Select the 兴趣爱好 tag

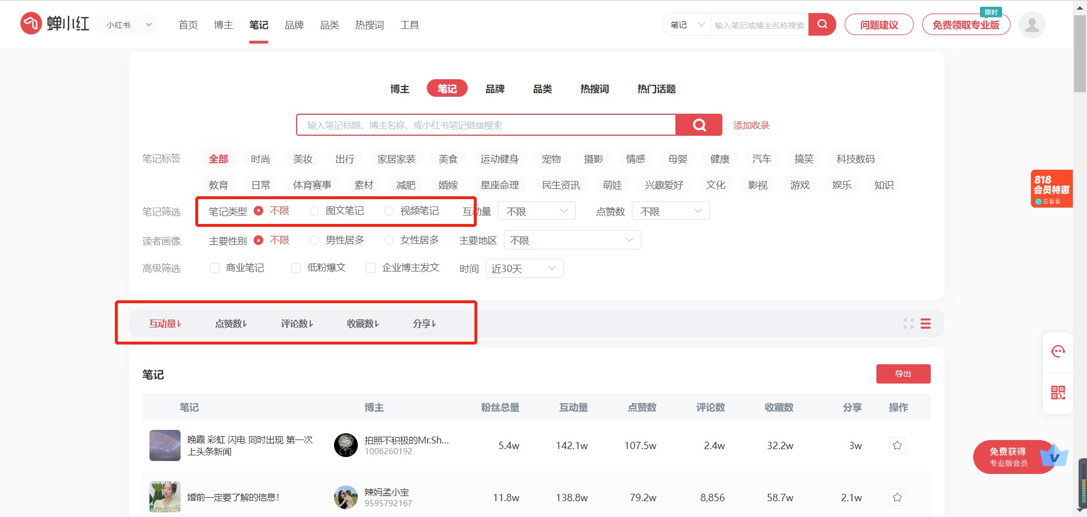[664, 185]
